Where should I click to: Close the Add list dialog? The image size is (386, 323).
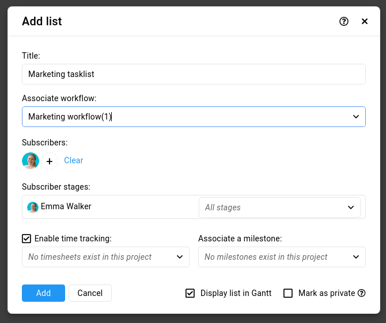pyautogui.click(x=365, y=21)
